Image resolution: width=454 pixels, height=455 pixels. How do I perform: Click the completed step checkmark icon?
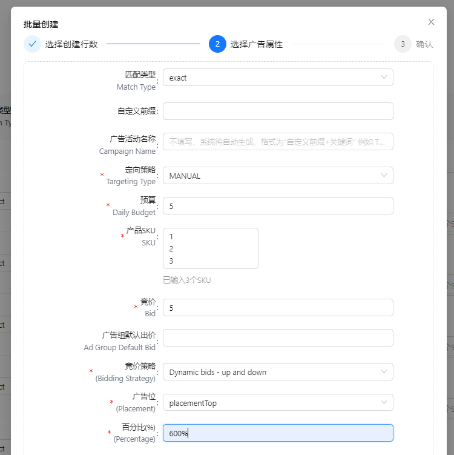coord(32,44)
